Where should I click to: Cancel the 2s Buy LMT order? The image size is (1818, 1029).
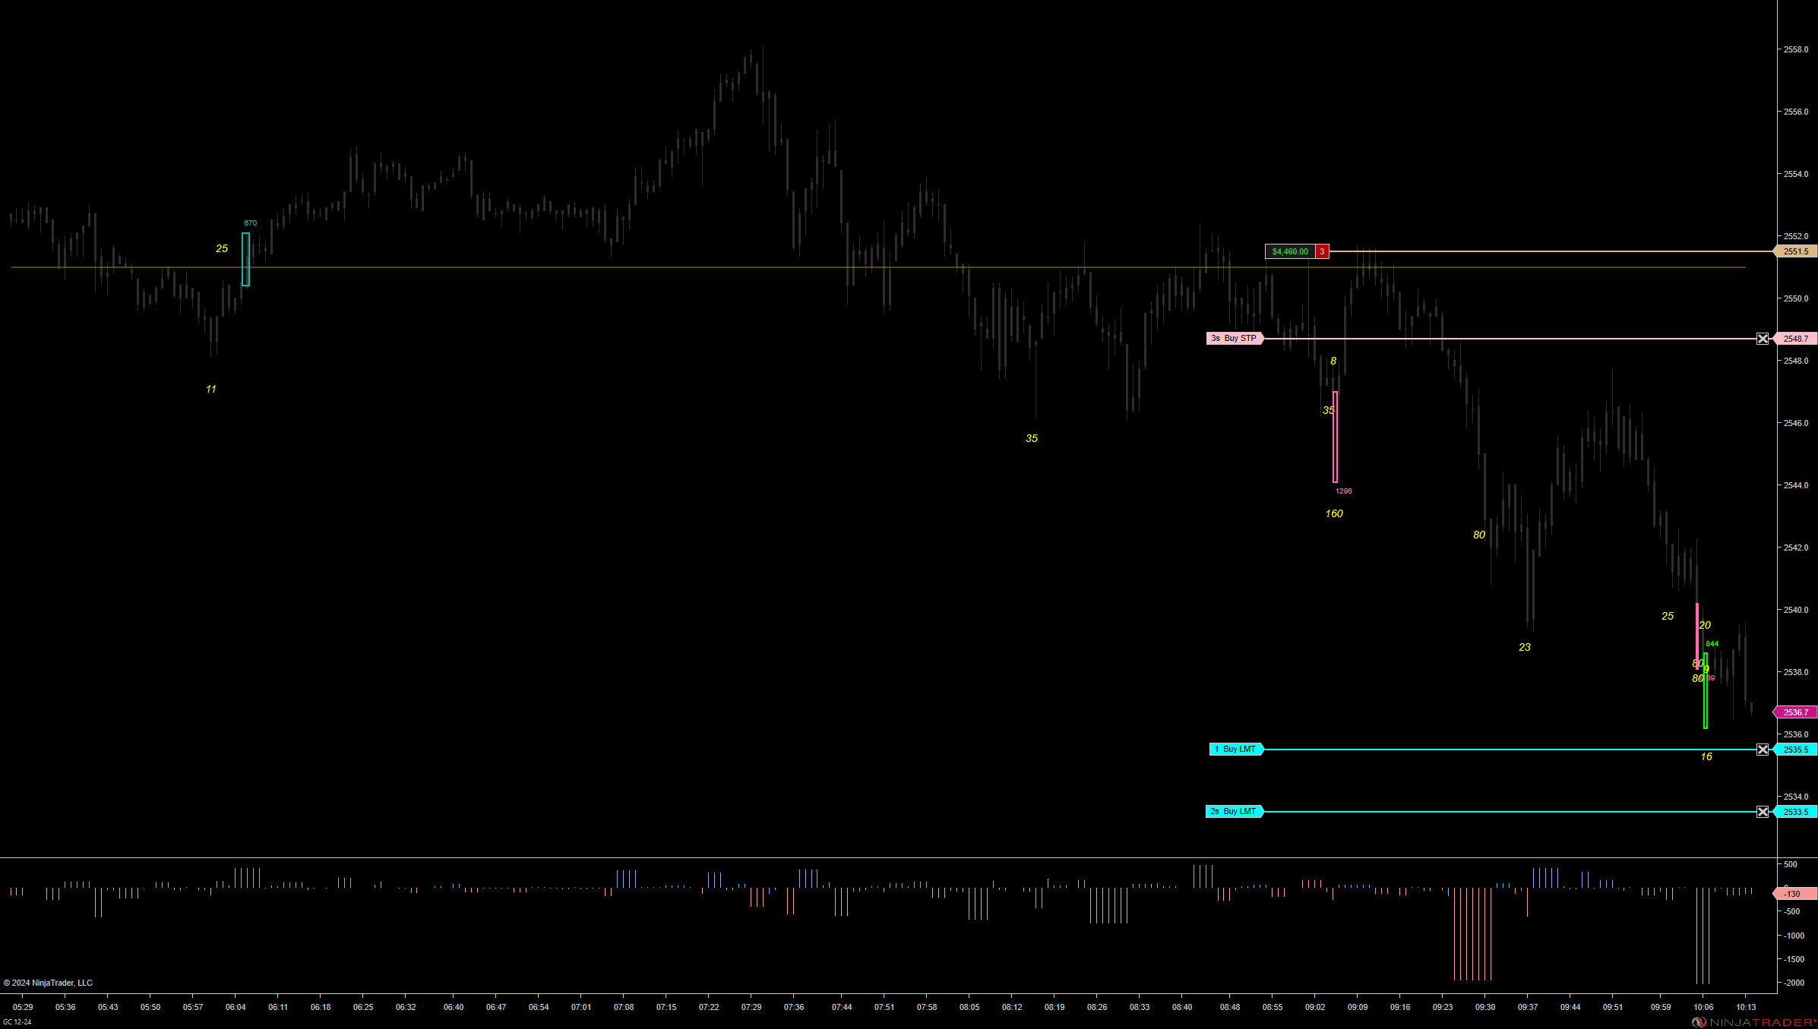tap(1763, 812)
